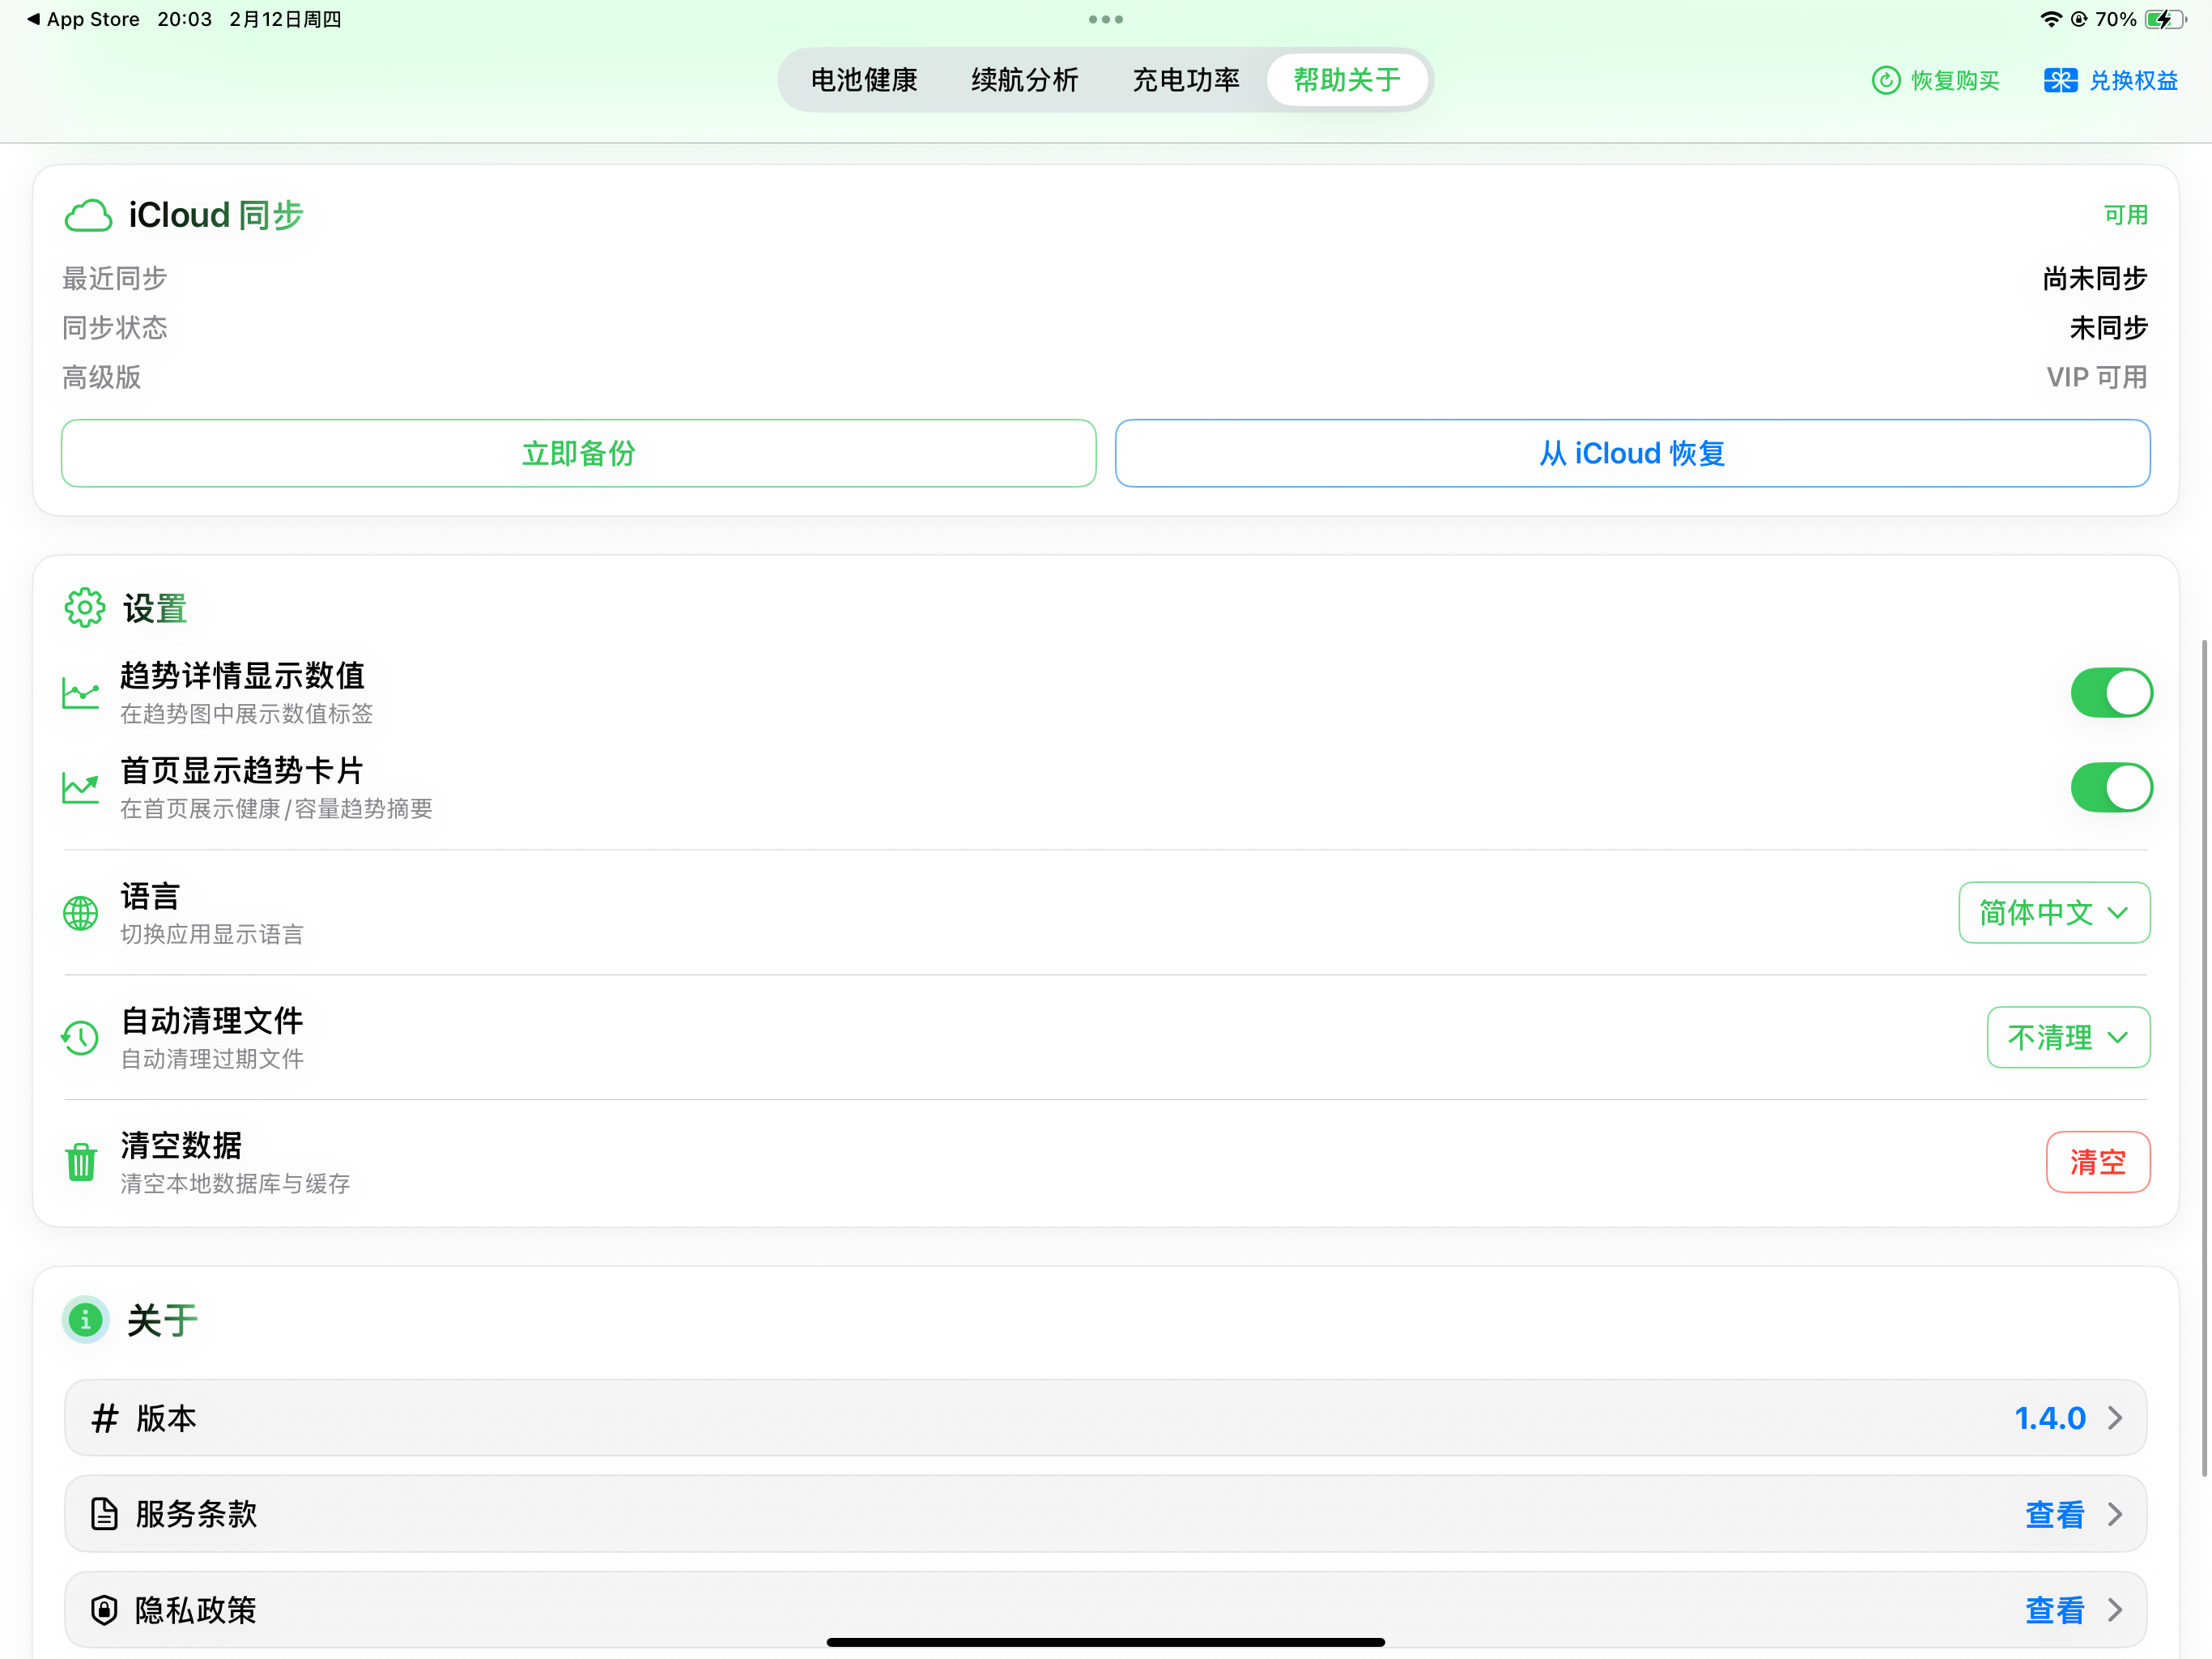Click 查看 in 服务条款 row
2212x1659 pixels.
[2054, 1514]
